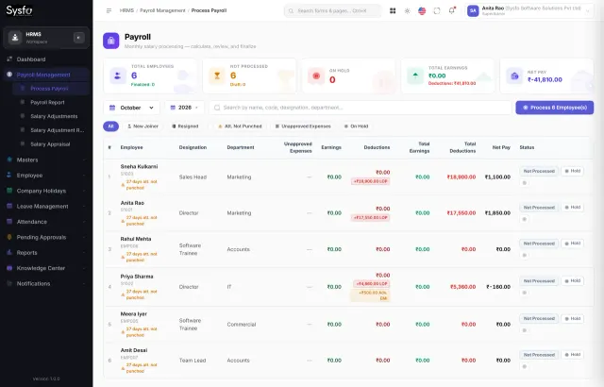Click Payroll Management breadcrumb link

click(162, 10)
